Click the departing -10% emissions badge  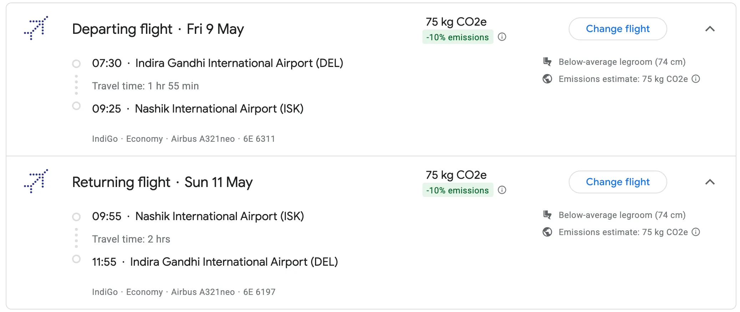coord(457,37)
